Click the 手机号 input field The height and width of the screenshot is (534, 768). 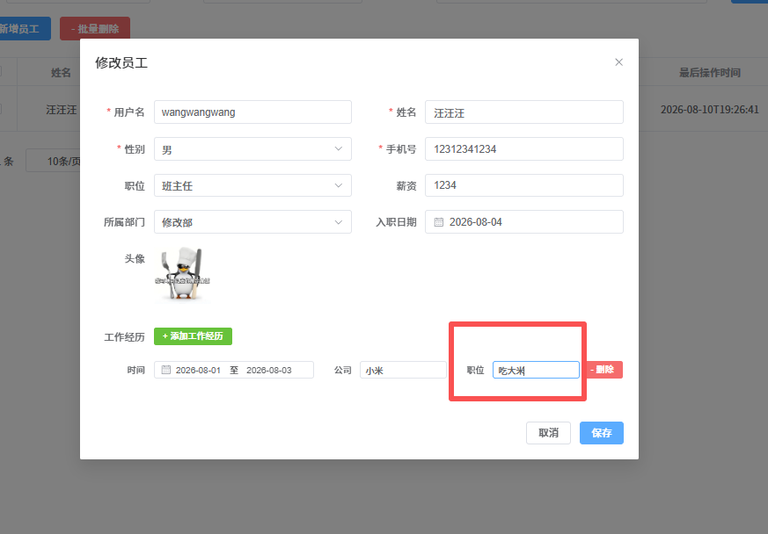pos(524,148)
